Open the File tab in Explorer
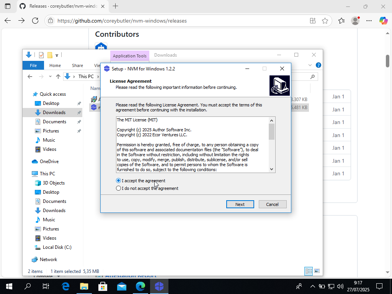The width and height of the screenshot is (392, 294). 33,65
